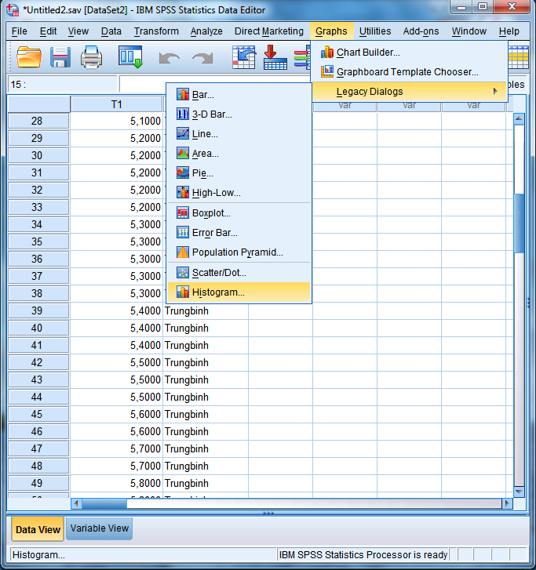This screenshot has width=536, height=570.
Task: Pick the Population Pyramid menu option
Action: pos(237,252)
